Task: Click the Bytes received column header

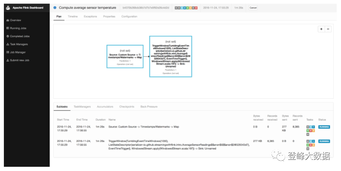Action: tap(258, 118)
